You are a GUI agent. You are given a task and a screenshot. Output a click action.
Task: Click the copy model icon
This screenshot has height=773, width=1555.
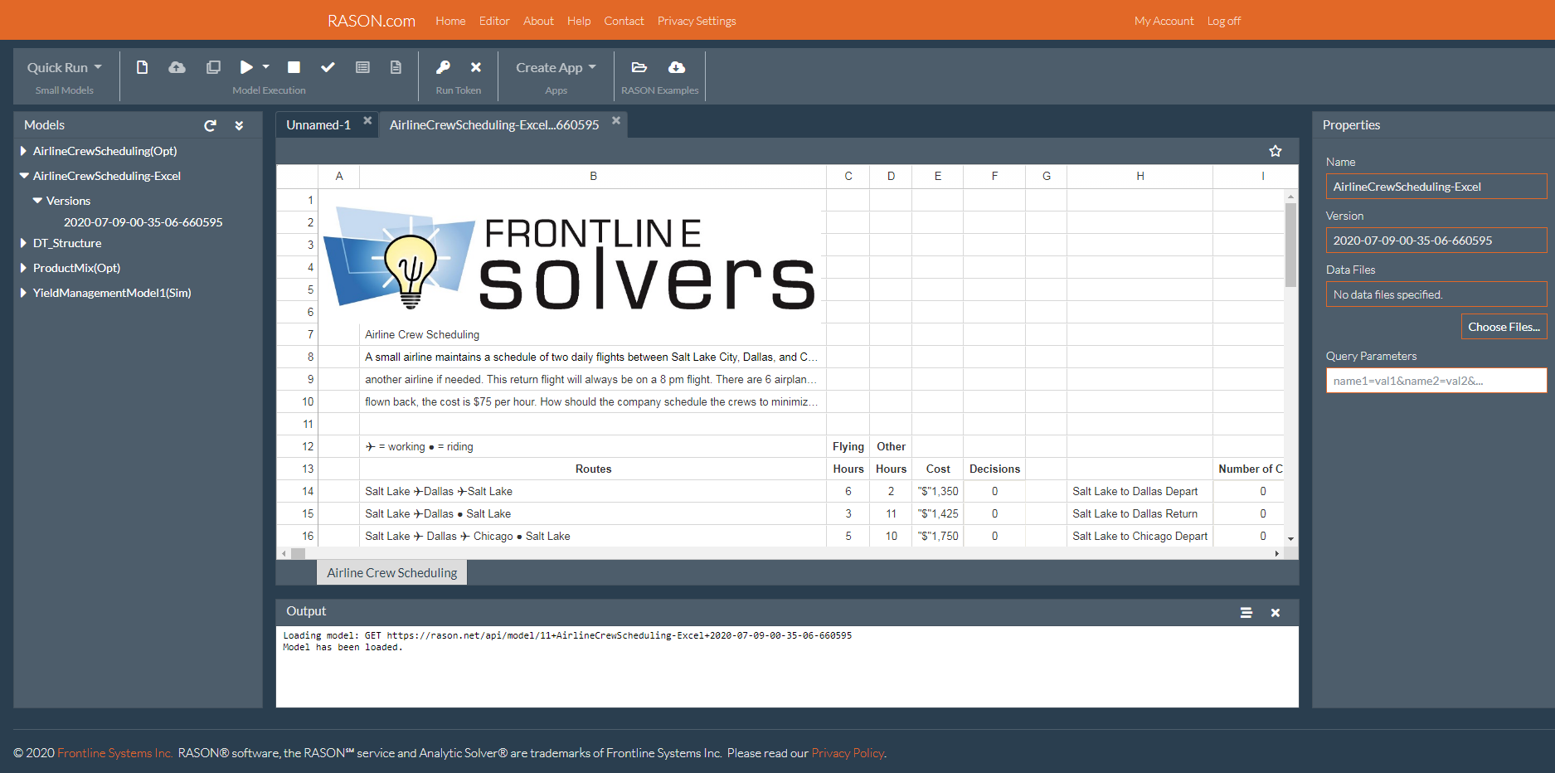pos(213,67)
